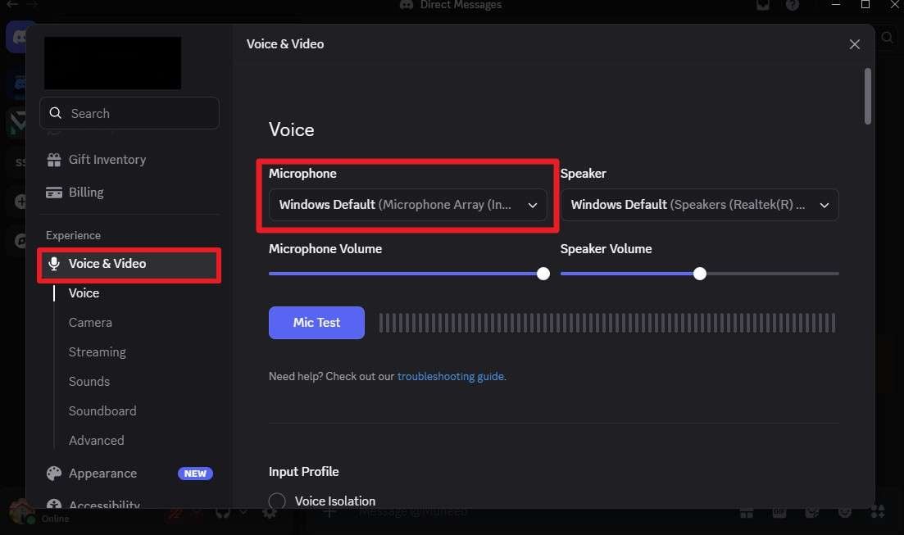The width and height of the screenshot is (904, 535).
Task: Click the Microphone Volume slider handle
Action: pos(543,274)
